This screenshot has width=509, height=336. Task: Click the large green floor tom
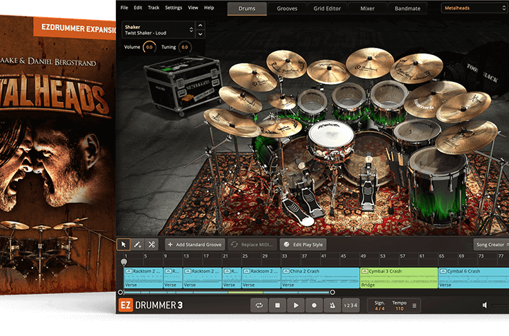[x=437, y=185]
